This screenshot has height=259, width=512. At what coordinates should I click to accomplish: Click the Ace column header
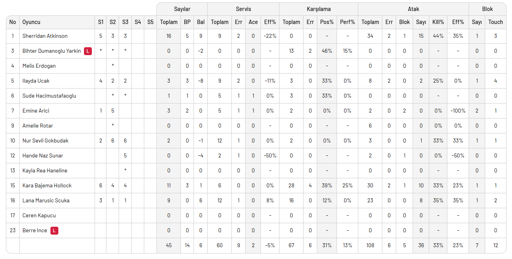click(x=253, y=22)
